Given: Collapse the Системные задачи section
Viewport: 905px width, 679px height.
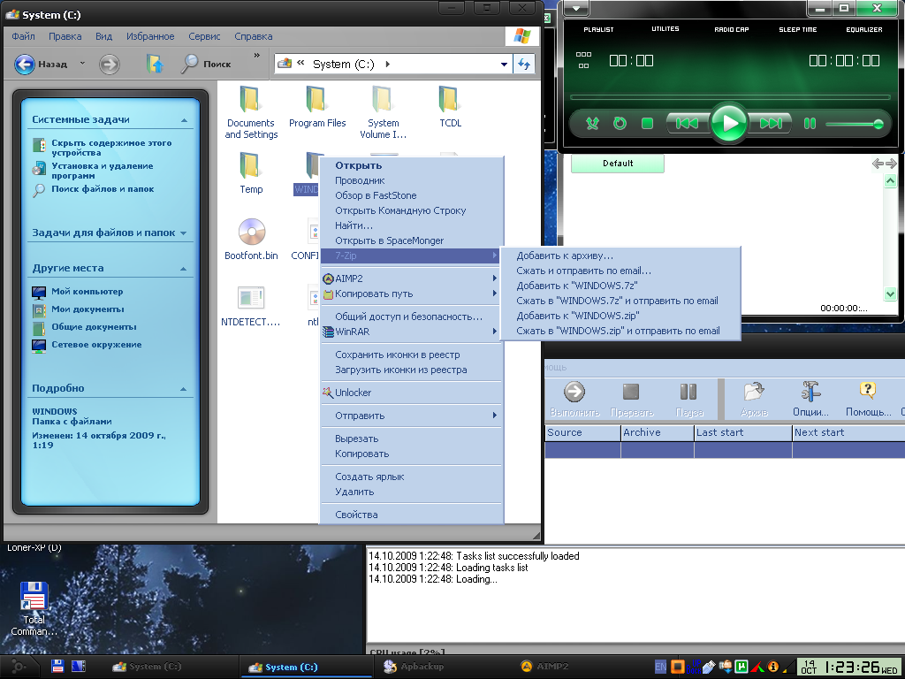Looking at the screenshot, I should (x=185, y=119).
